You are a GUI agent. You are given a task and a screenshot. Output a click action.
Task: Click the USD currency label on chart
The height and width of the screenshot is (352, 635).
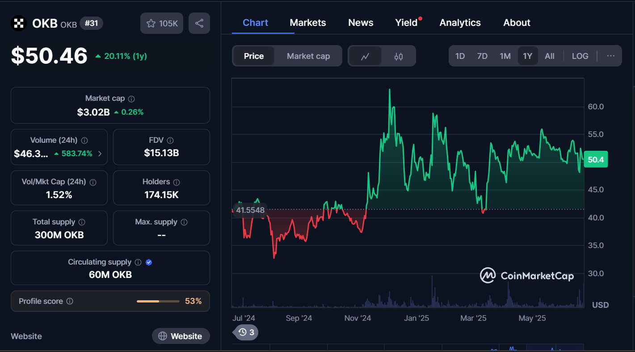[x=600, y=305]
